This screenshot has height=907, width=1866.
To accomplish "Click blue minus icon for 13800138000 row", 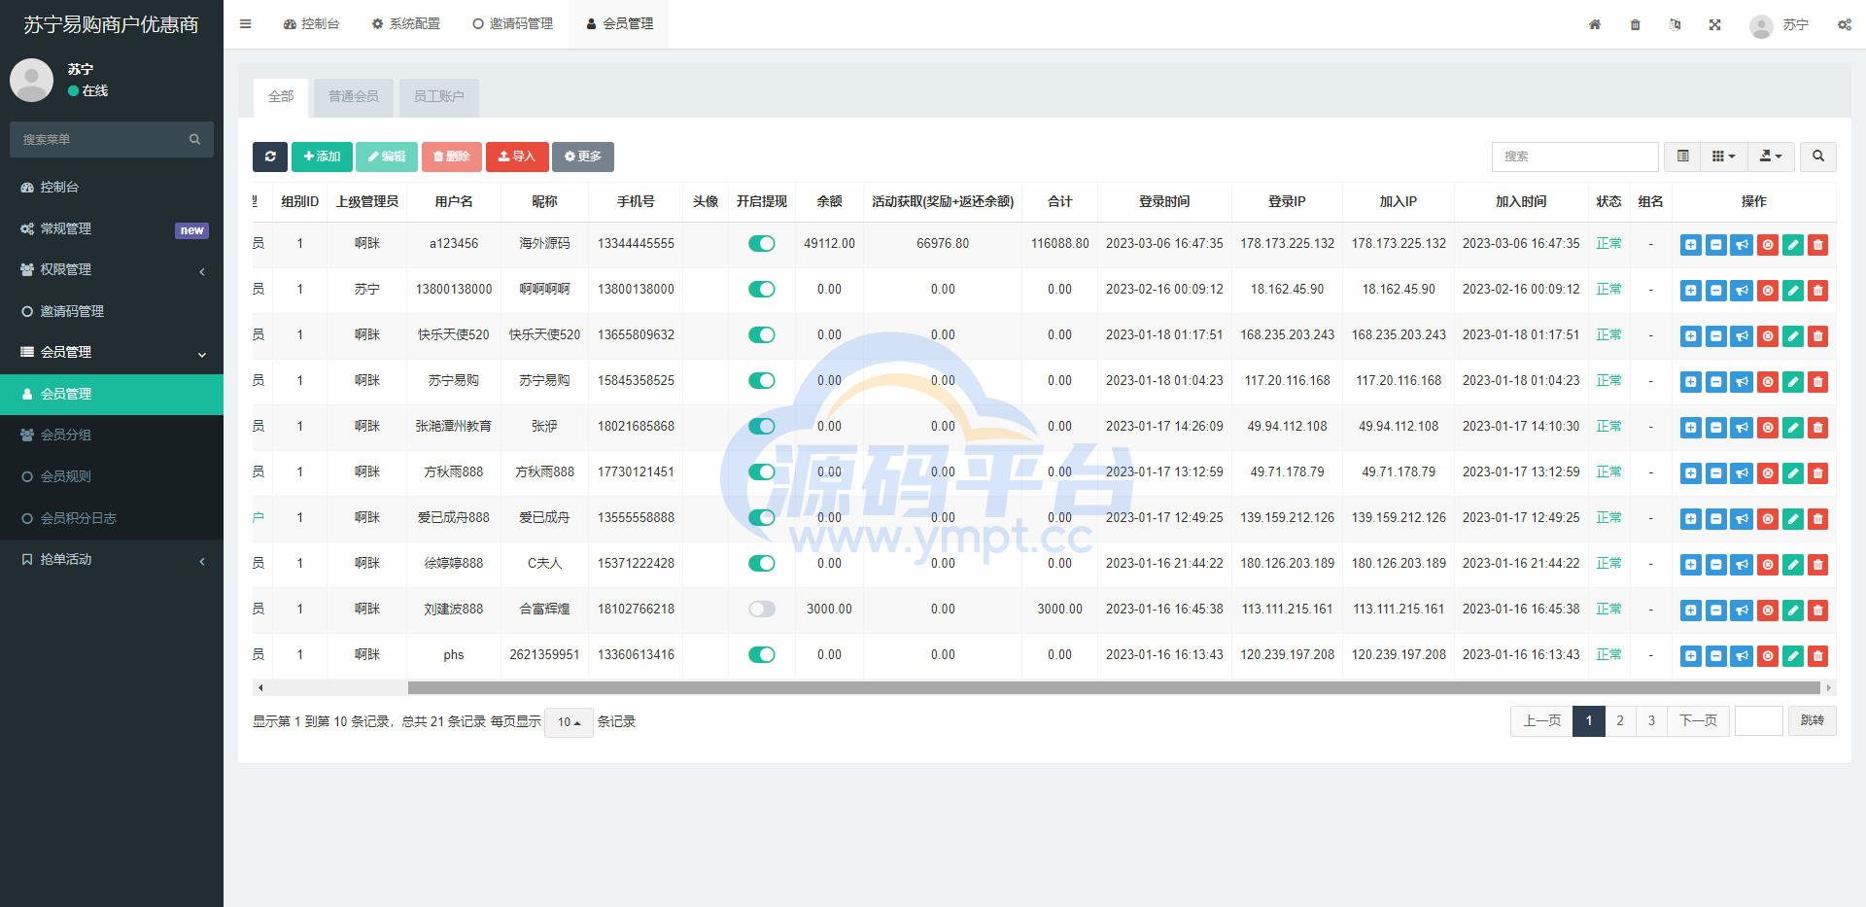I will tap(1716, 291).
